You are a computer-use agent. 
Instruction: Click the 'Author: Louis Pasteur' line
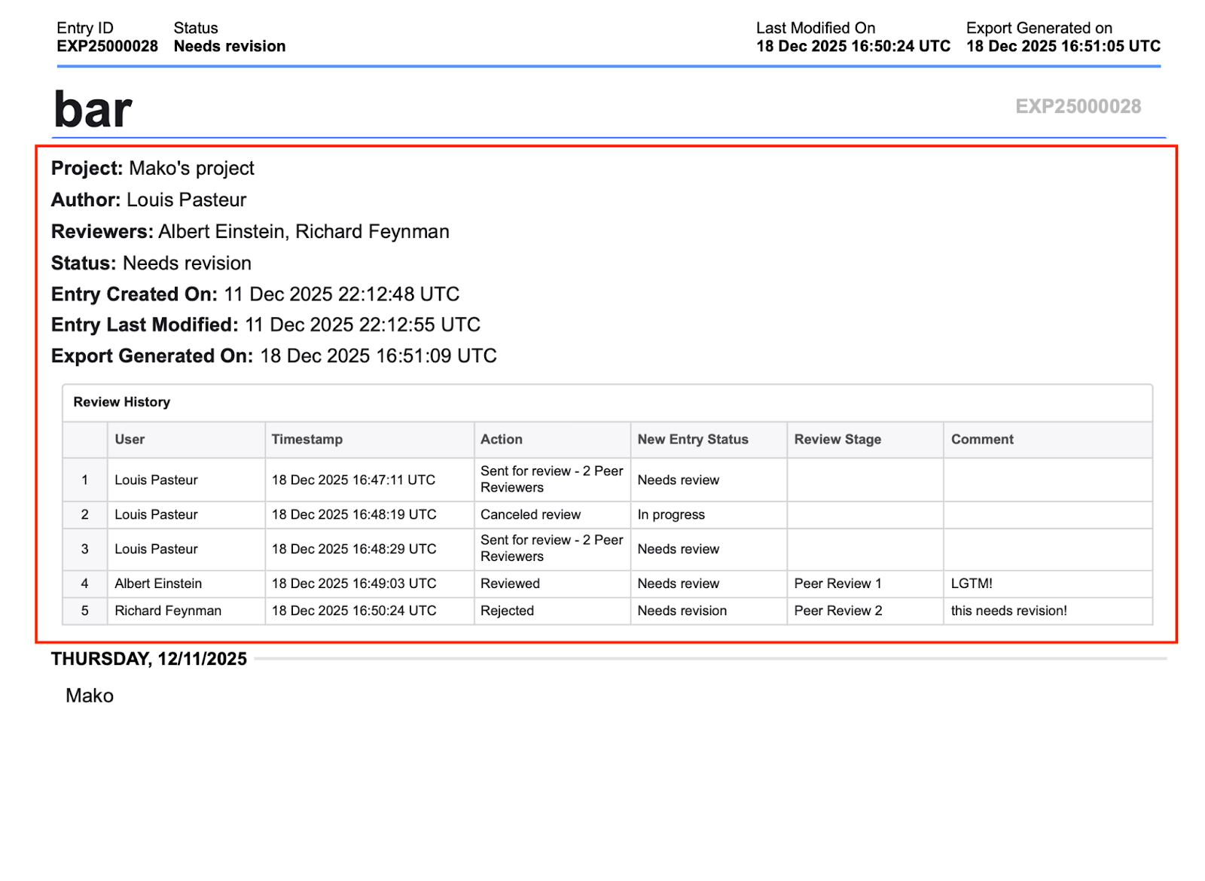(x=148, y=200)
